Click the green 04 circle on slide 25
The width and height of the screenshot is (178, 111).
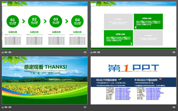[78, 21]
